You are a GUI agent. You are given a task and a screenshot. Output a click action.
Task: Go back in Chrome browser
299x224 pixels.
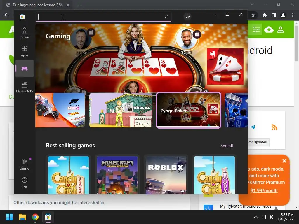[6, 15]
